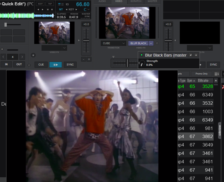Switch to the MASTER mixer tab
This screenshot has width=224, height=182.
coord(152,1)
